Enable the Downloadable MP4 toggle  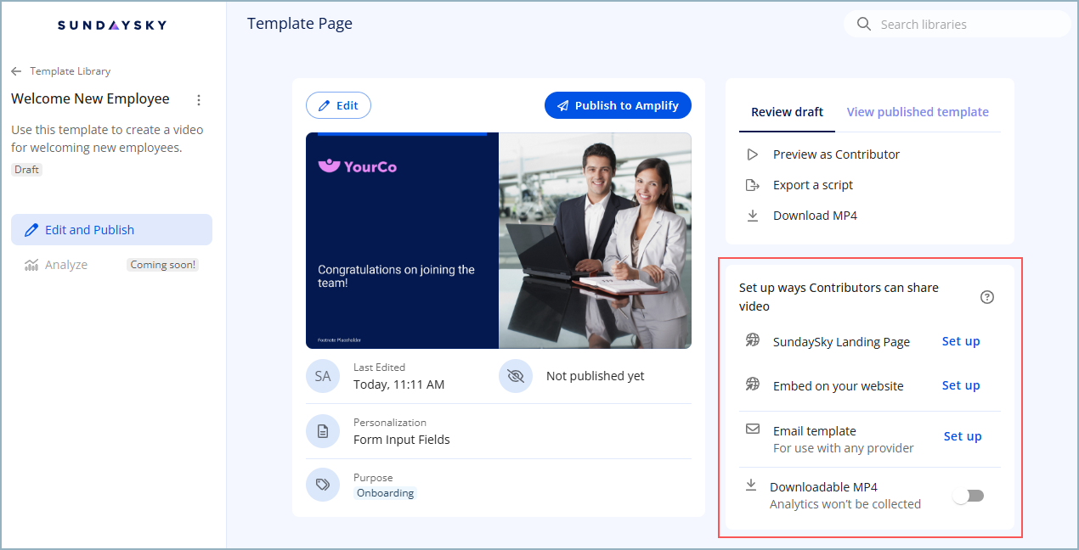point(969,496)
